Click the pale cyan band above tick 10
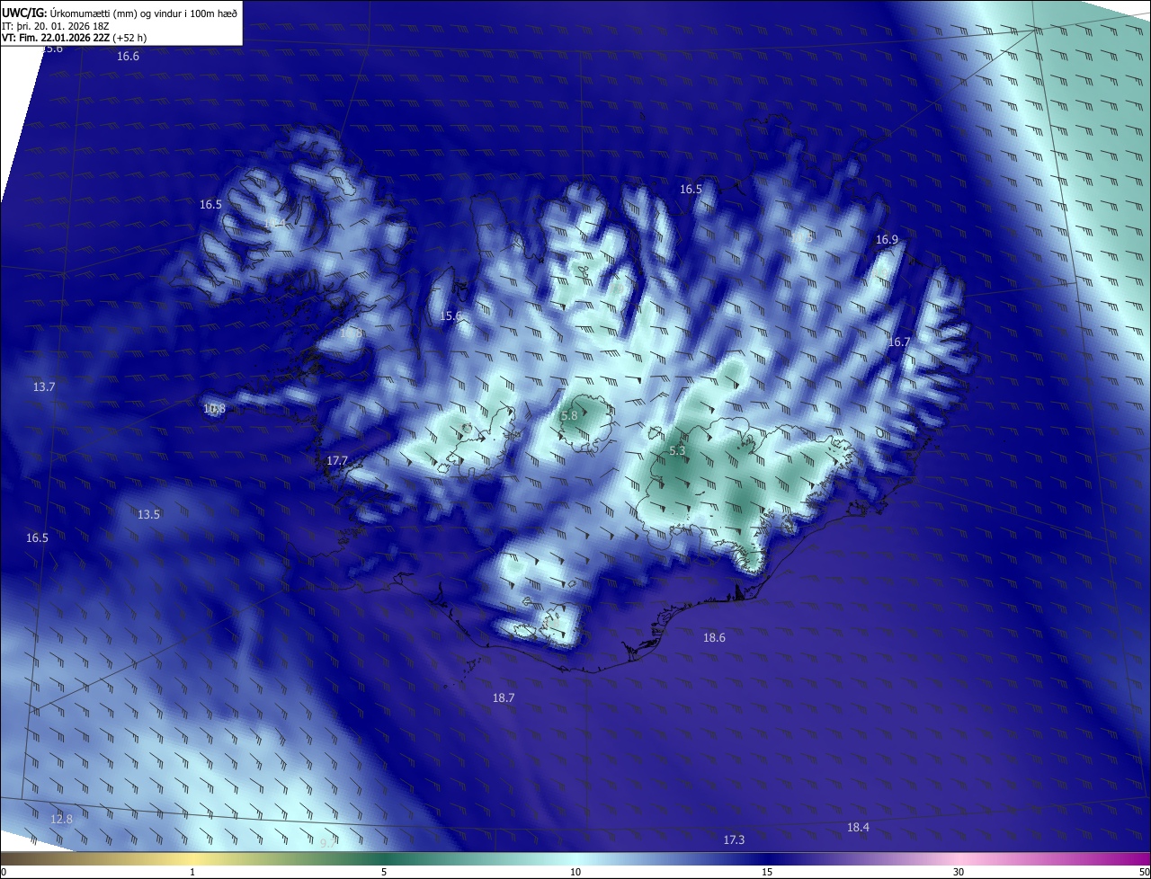Viewport: 1151px width, 879px height. point(575,859)
